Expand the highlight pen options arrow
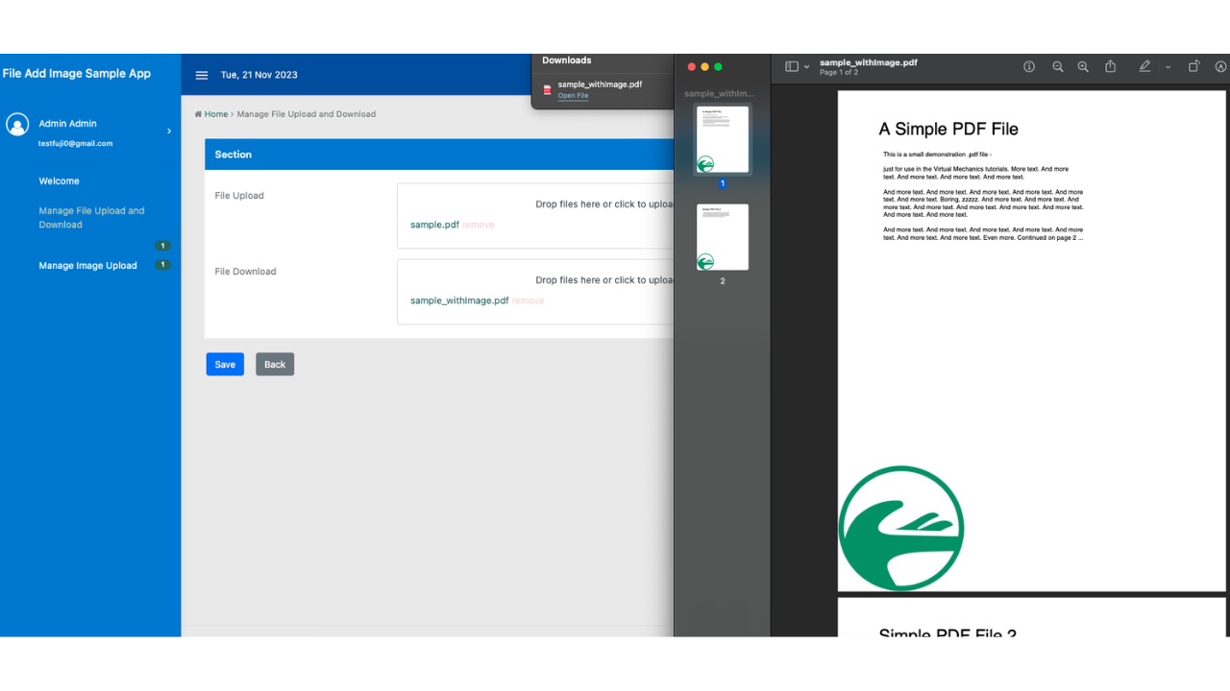 1168,67
